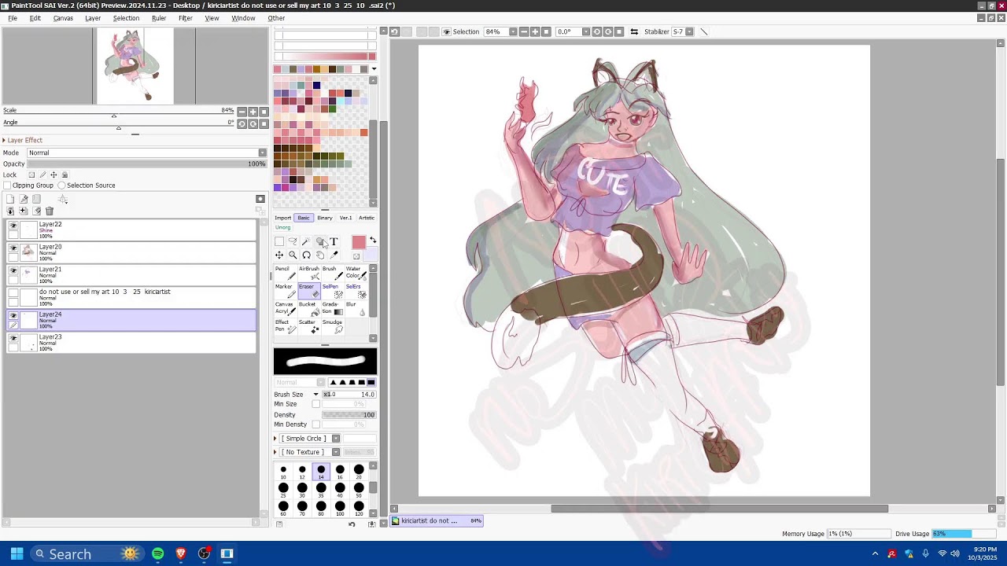1007x566 pixels.
Task: Flip the canvas view horizontally
Action: coord(634,31)
